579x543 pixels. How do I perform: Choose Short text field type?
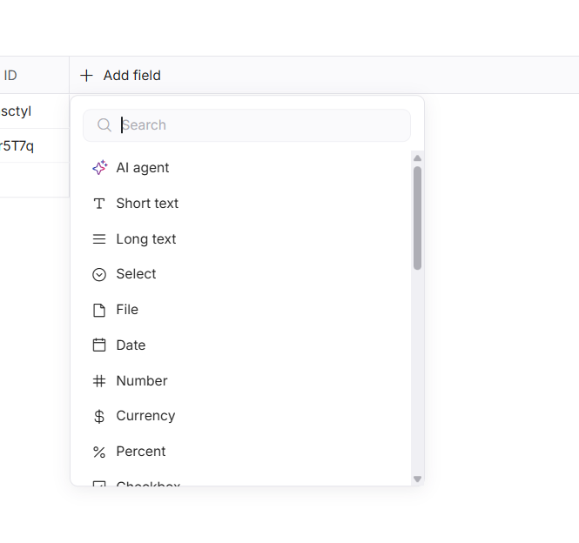tap(147, 204)
